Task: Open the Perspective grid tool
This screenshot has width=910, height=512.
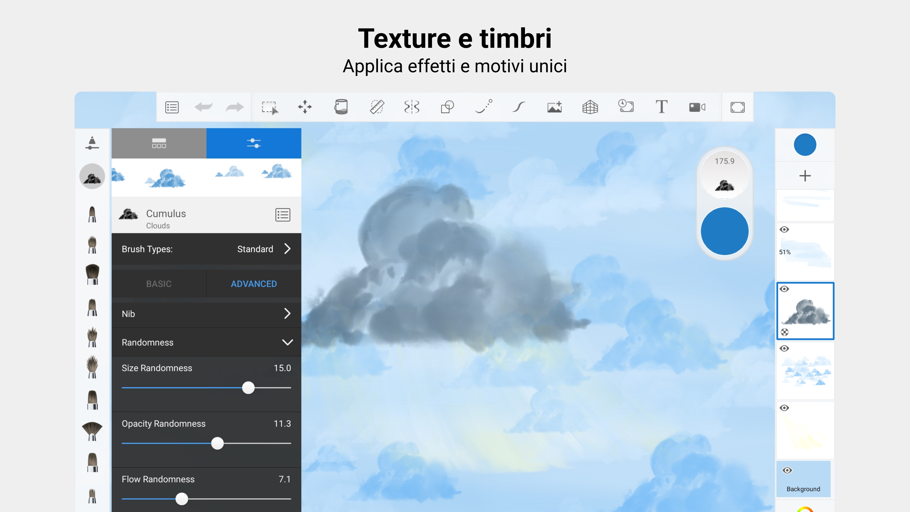Action: 590,107
